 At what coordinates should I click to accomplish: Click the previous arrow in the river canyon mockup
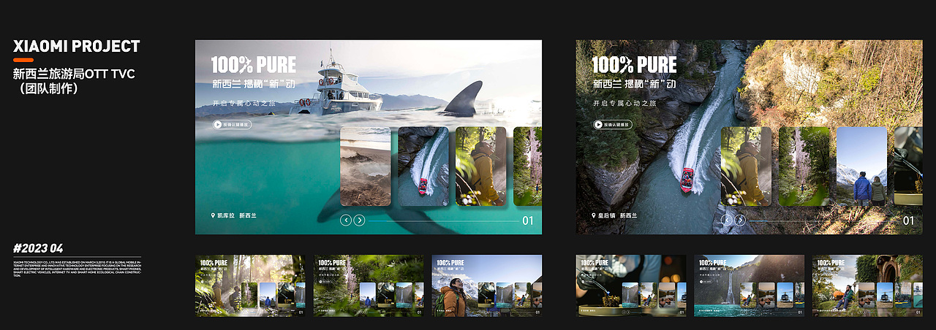[727, 220]
